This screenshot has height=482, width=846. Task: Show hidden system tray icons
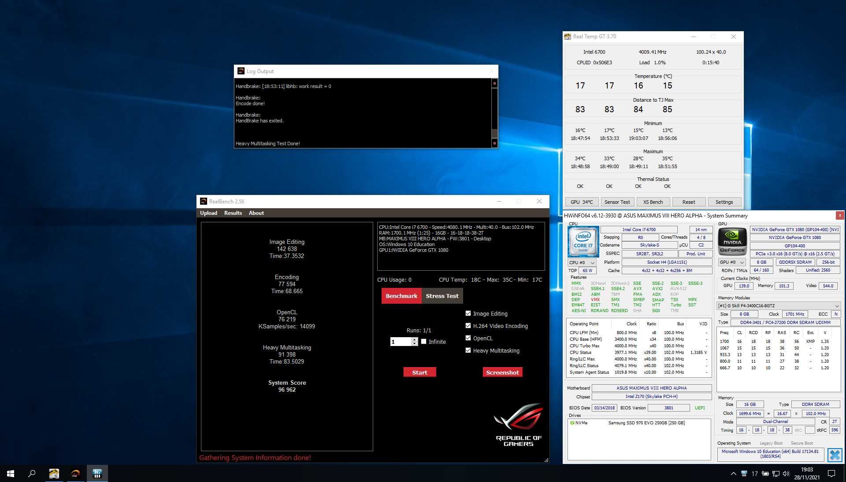click(733, 474)
